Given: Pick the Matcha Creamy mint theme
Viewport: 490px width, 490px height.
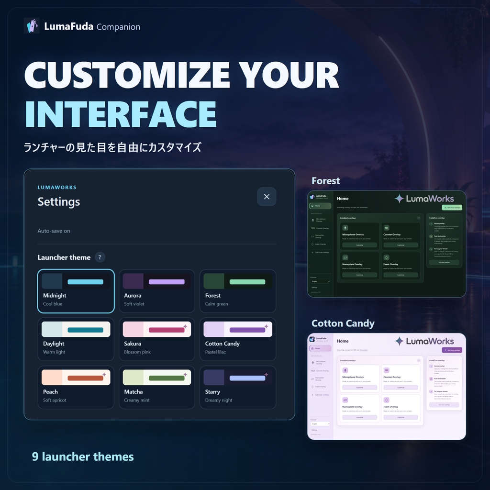Looking at the screenshot, I should (x=157, y=387).
